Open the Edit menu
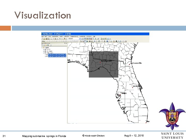Image resolution: width=186 pixels, height=139 pixels. tap(46, 36)
